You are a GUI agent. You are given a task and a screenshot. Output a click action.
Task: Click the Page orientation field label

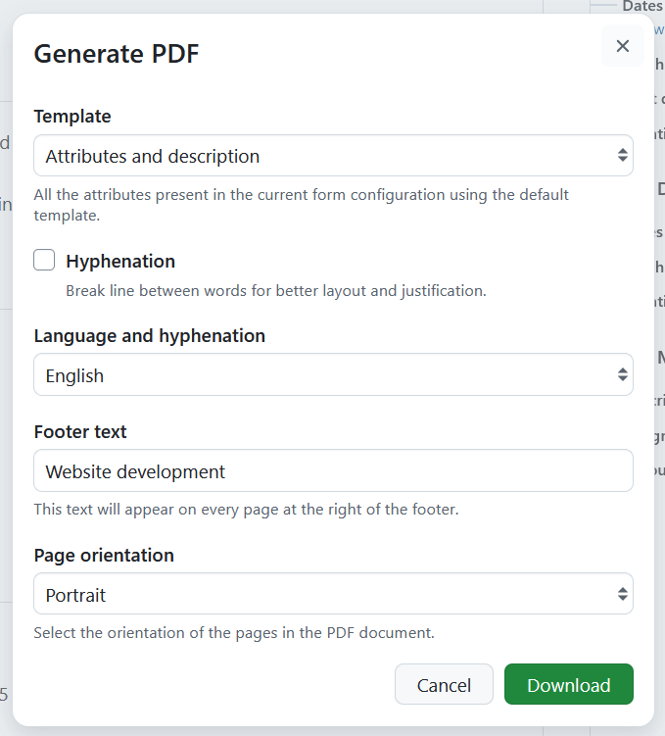pos(104,556)
